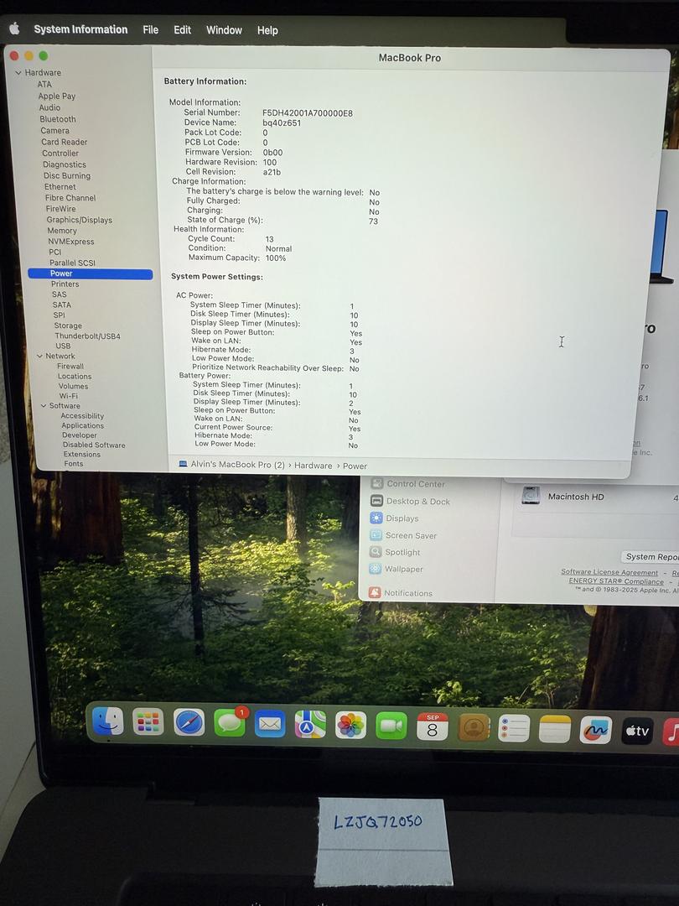Click the Serial Number value F5DH42001A700000E8
The image size is (679, 906).
coord(307,113)
